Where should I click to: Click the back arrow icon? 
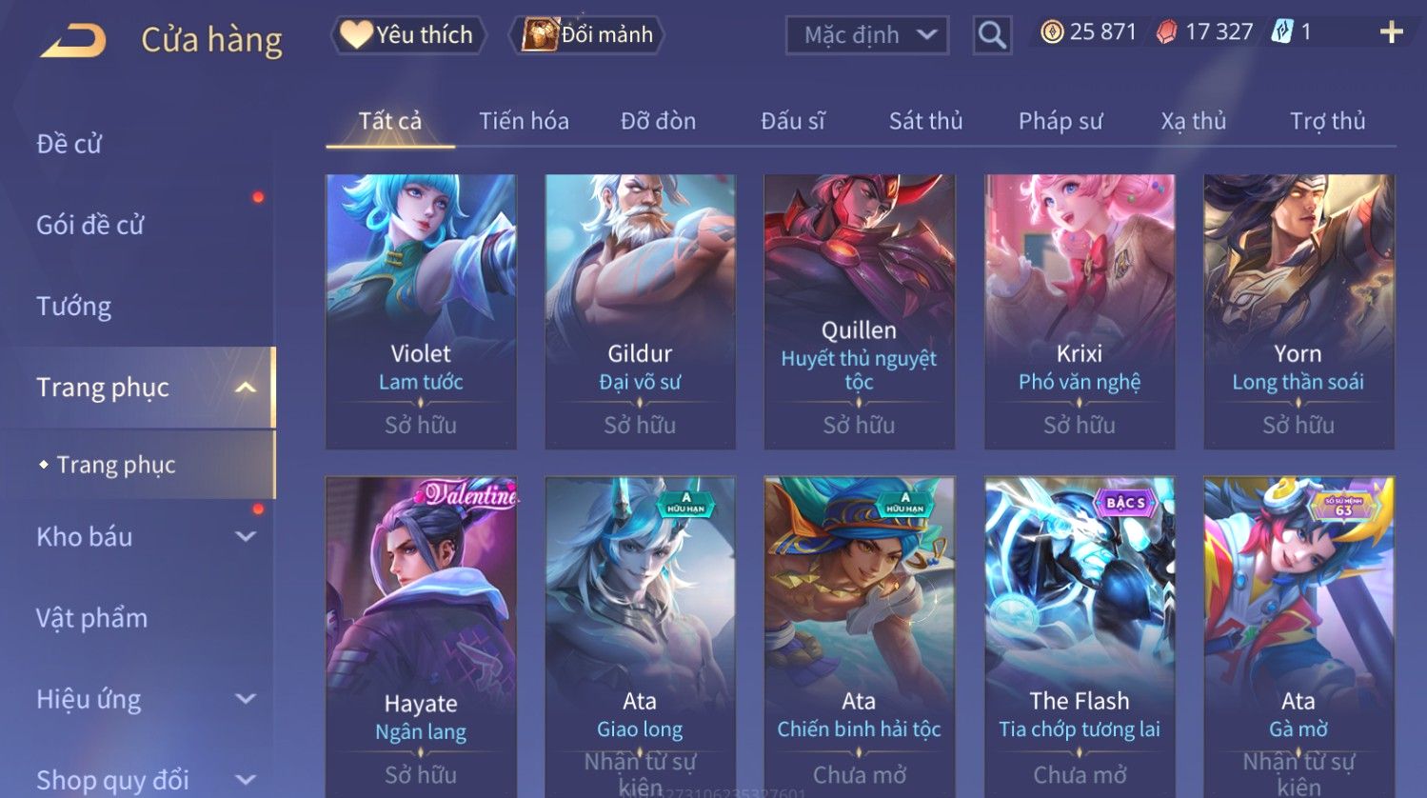coord(73,40)
